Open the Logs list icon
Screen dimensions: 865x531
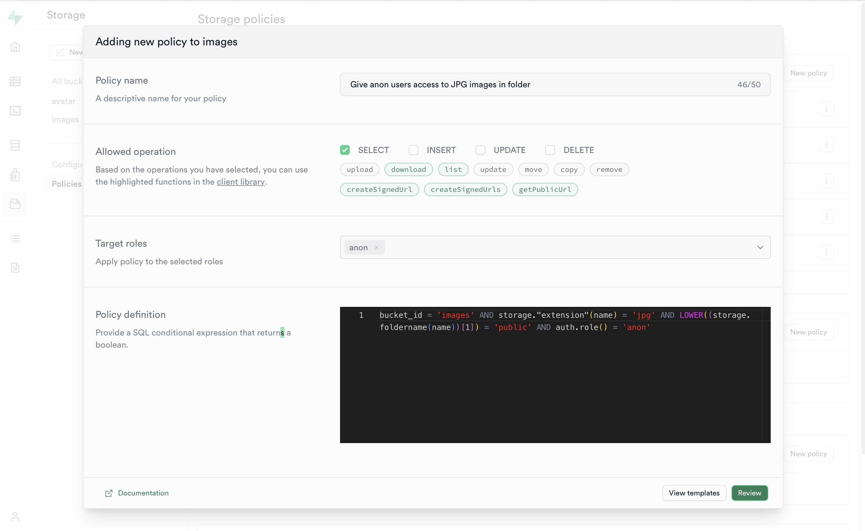coord(16,238)
